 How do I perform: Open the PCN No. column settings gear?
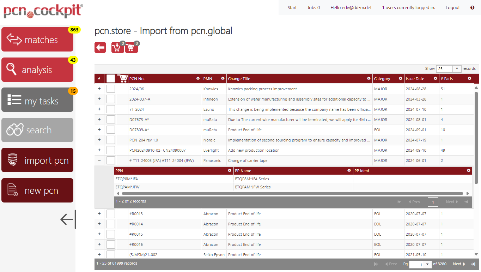point(197,78)
